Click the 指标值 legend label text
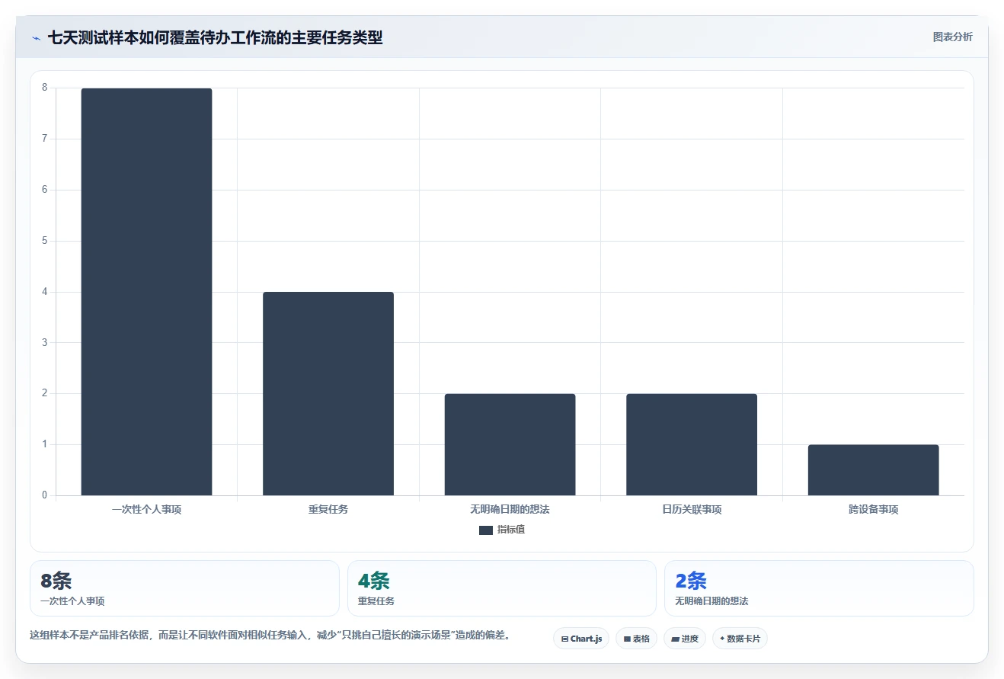This screenshot has height=679, width=1004. (x=510, y=530)
